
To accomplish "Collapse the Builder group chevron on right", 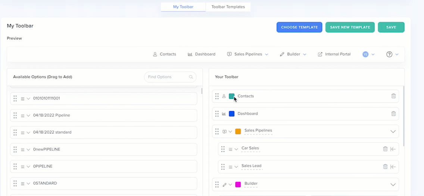I will [x=393, y=184].
